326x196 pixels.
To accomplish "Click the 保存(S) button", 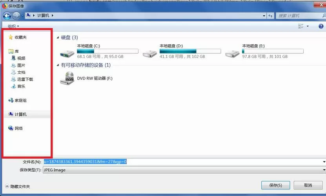I will pos(276,185).
